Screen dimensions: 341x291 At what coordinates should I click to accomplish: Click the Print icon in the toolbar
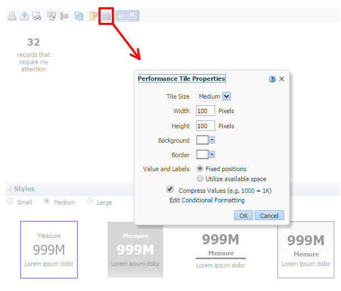point(12,16)
